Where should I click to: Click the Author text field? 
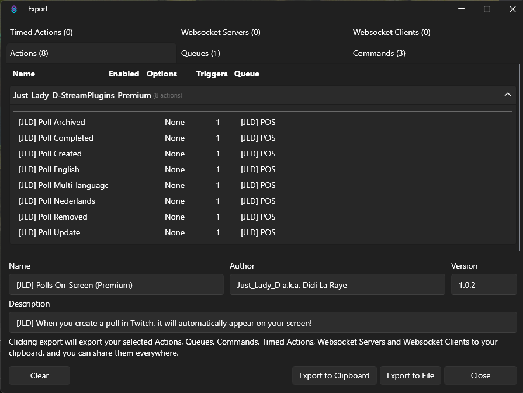(x=337, y=285)
